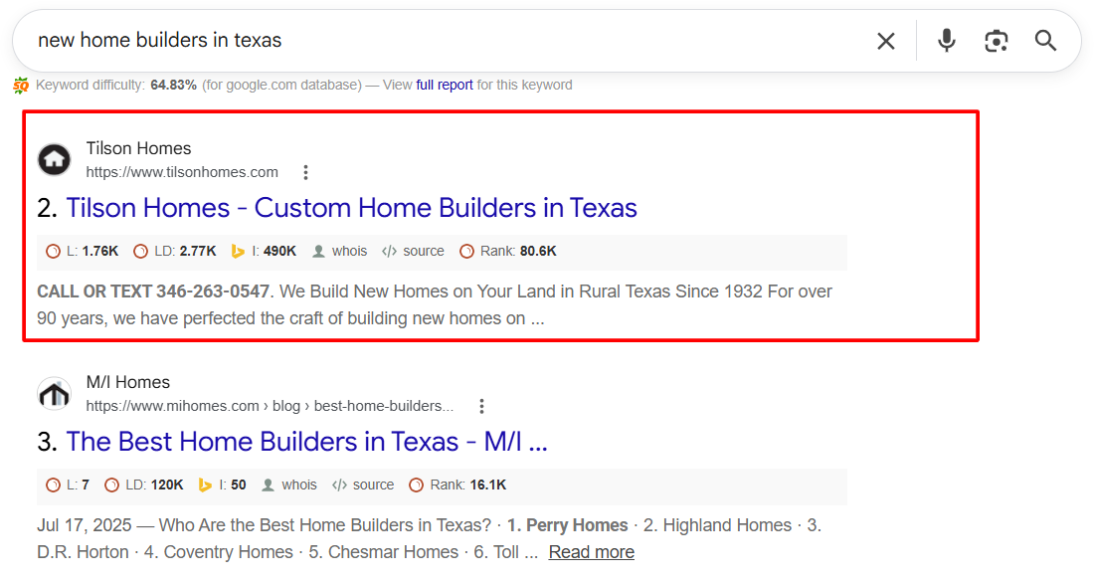This screenshot has height=582, width=1094.
Task: Click Rank 16.1K in M/I Homes row
Action: tap(457, 485)
